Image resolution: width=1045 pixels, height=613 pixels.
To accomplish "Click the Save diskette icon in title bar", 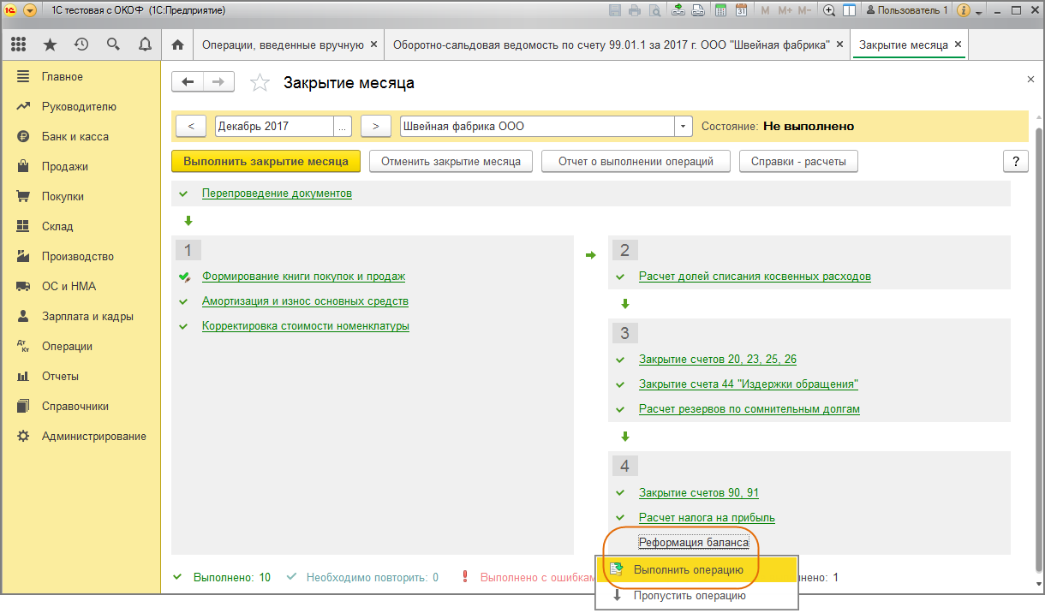I will [615, 10].
